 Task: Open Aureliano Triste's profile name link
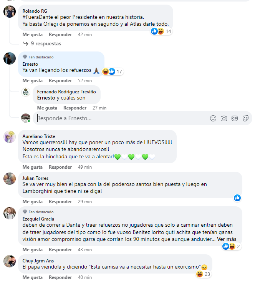(39, 136)
